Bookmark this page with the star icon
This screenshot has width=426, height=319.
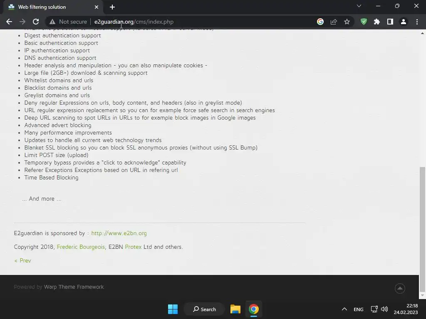[347, 22]
